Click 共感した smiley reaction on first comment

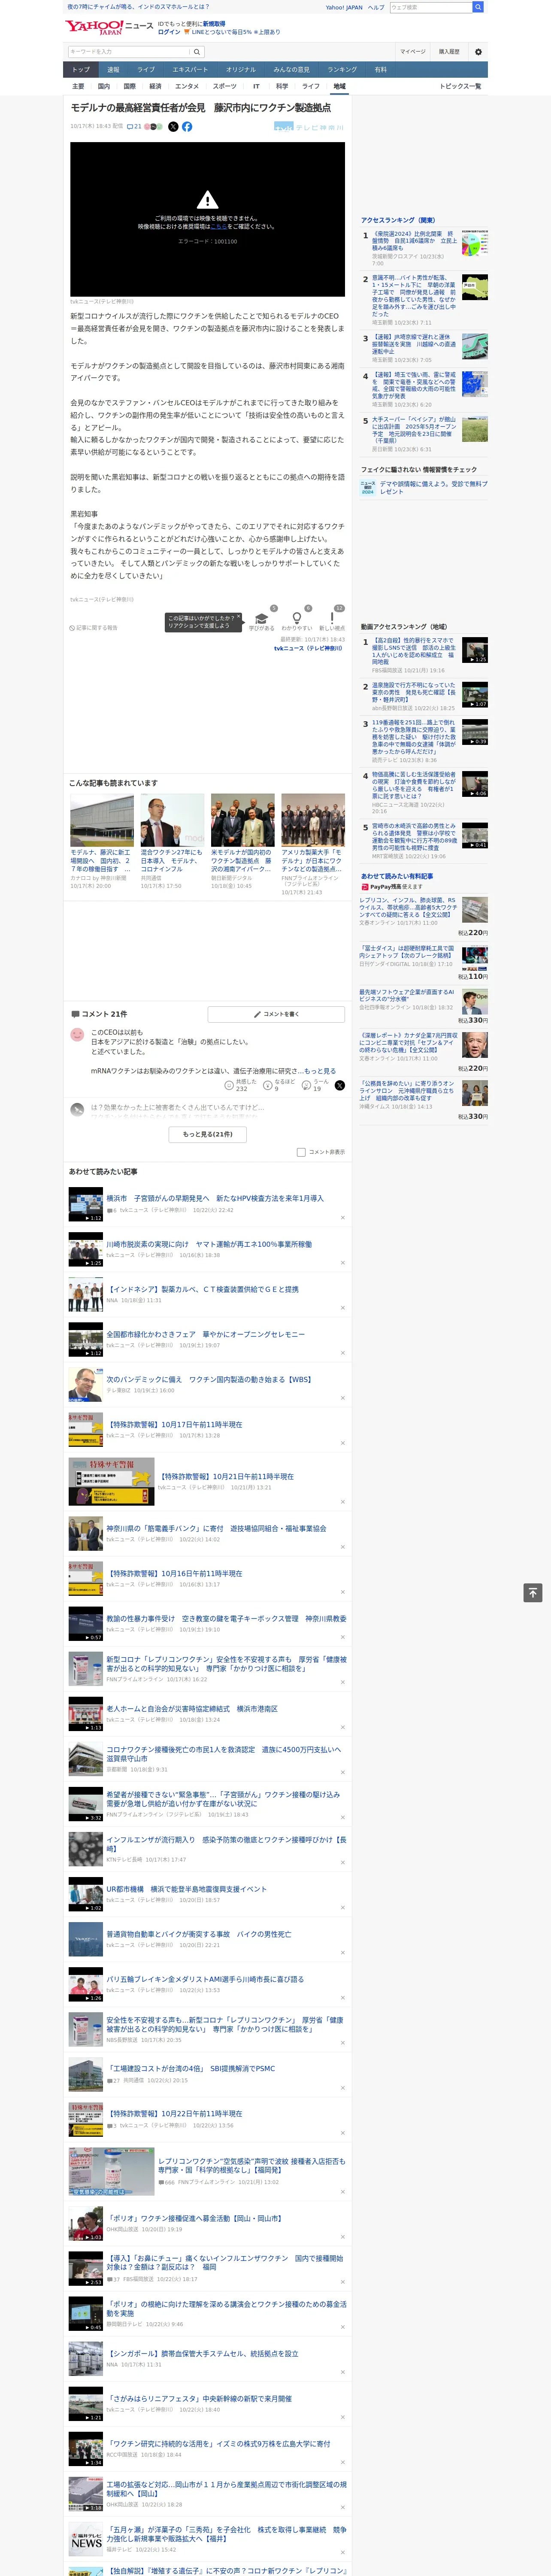[x=230, y=1085]
